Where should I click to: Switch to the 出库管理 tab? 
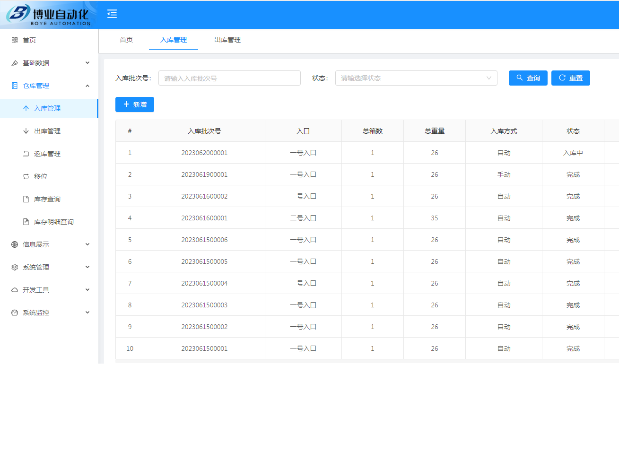click(227, 40)
